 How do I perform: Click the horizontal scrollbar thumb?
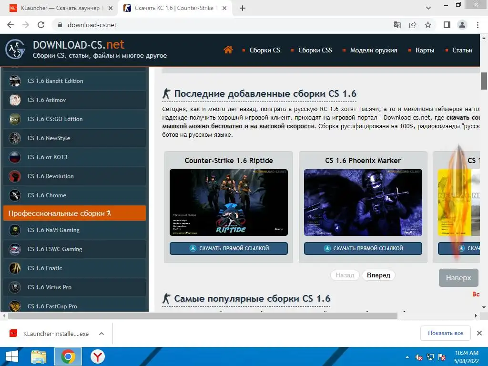click(202, 315)
